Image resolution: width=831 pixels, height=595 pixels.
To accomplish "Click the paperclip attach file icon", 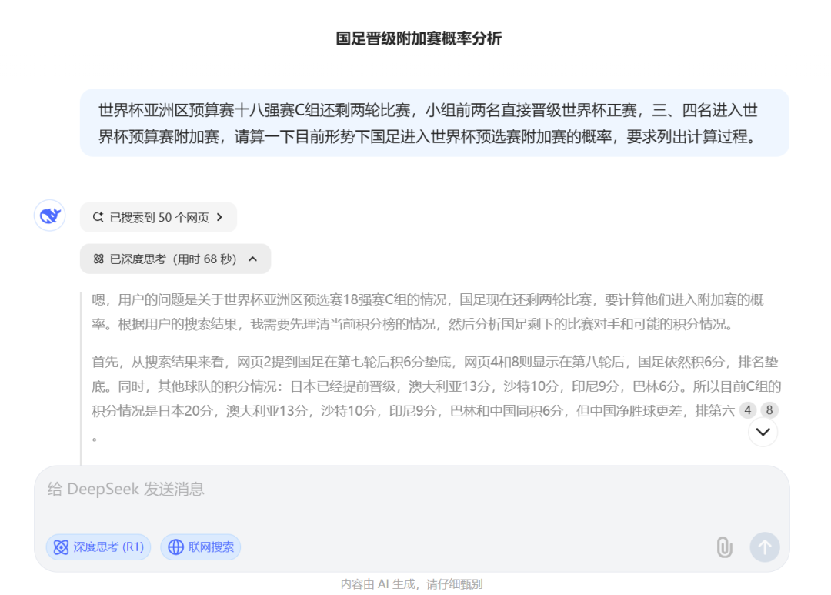I will pyautogui.click(x=724, y=547).
